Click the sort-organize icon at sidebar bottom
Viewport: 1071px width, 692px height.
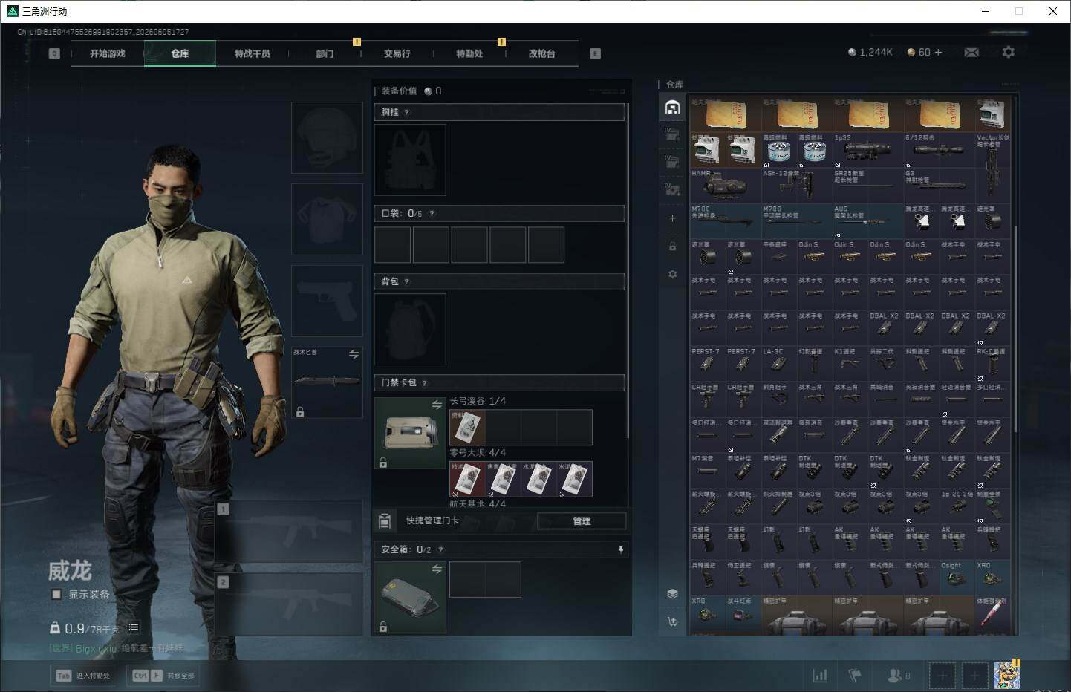(x=672, y=621)
